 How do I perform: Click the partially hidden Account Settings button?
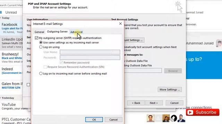134,40
